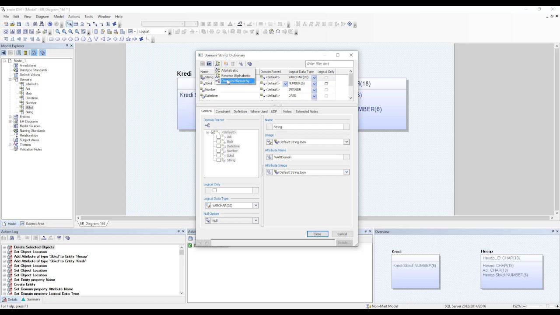This screenshot has width=560, height=315.
Task: Click the New domain icon in dictionary toolbar
Action: tap(226, 64)
